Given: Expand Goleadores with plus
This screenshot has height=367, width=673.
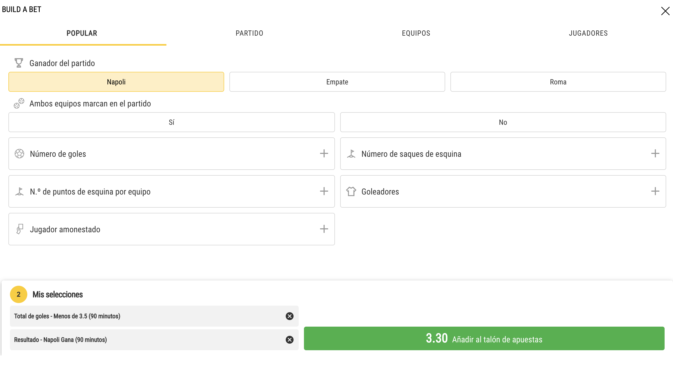Looking at the screenshot, I should [x=655, y=191].
